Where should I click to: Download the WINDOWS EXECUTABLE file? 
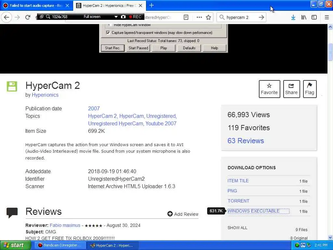254,211
